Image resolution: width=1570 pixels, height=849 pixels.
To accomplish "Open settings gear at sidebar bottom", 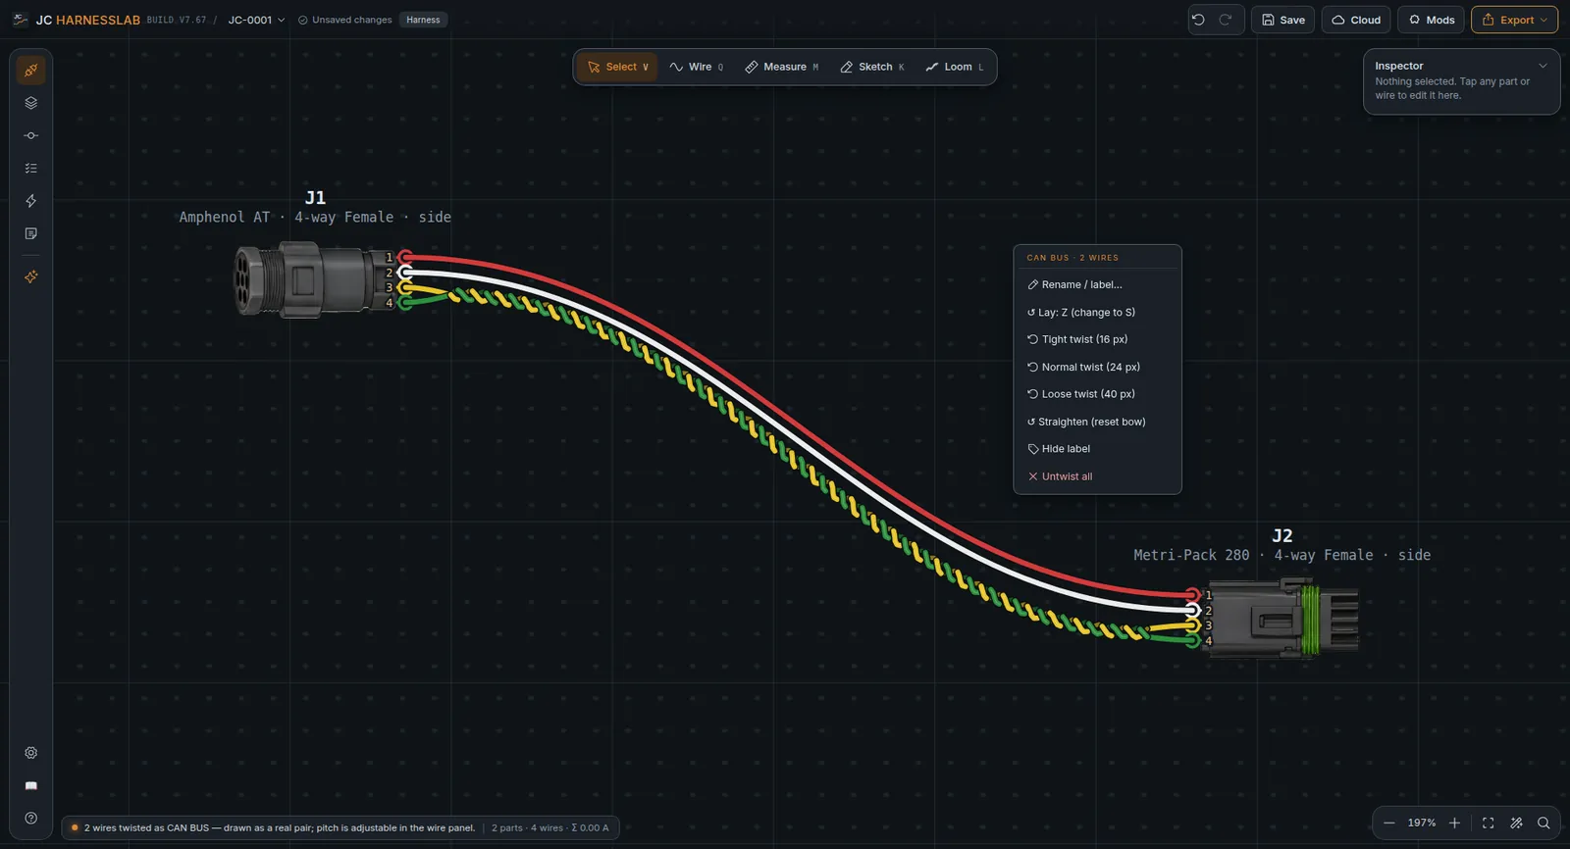I will [31, 753].
